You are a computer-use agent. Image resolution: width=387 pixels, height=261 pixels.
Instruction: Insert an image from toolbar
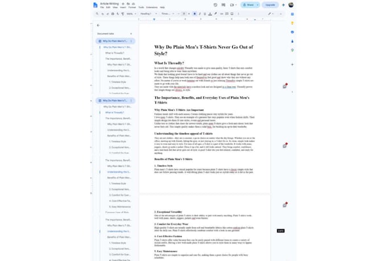pyautogui.click(x=232, y=14)
